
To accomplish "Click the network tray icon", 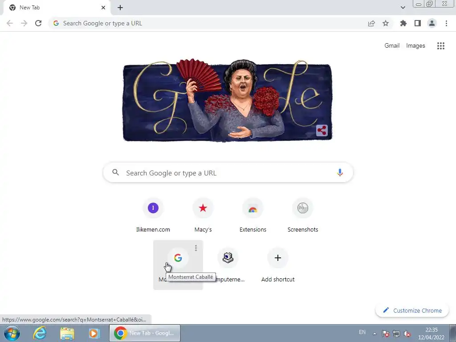I will pos(396,334).
